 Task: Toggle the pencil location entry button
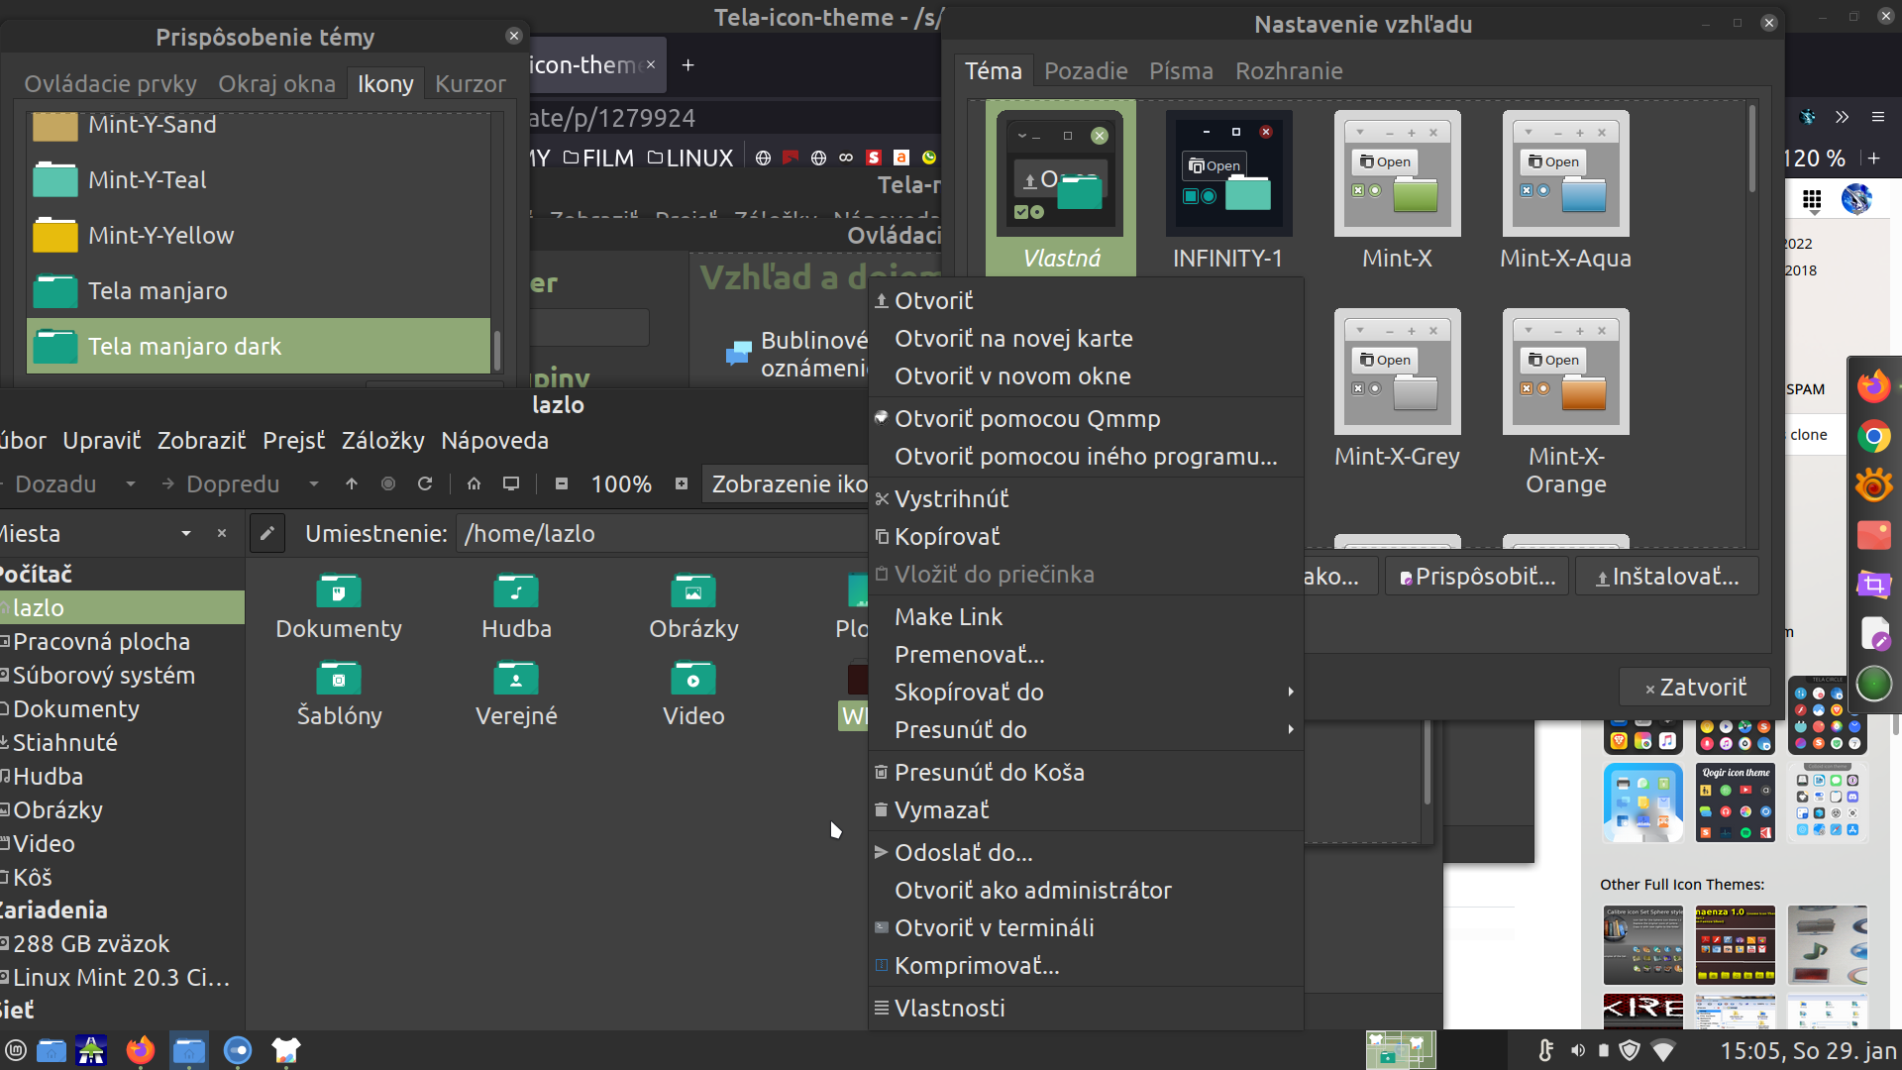266,533
